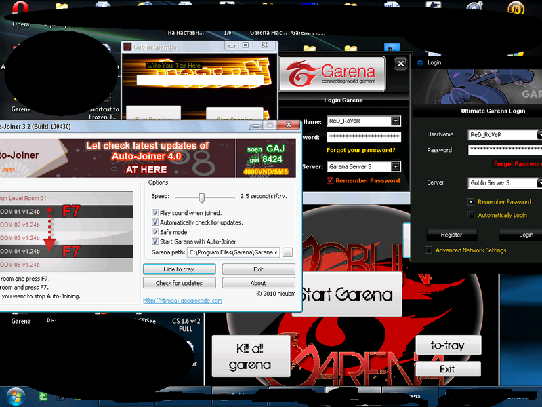Open the UserName dropdown showing ReD_RoVeR

539,135
